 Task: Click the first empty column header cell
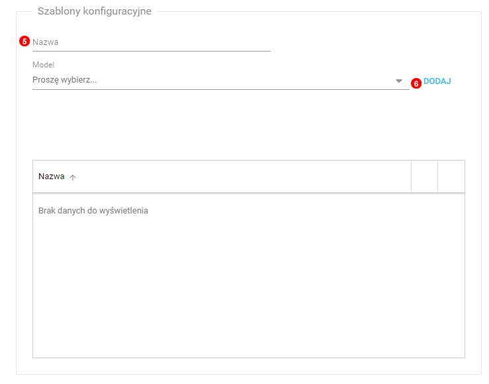pos(424,176)
